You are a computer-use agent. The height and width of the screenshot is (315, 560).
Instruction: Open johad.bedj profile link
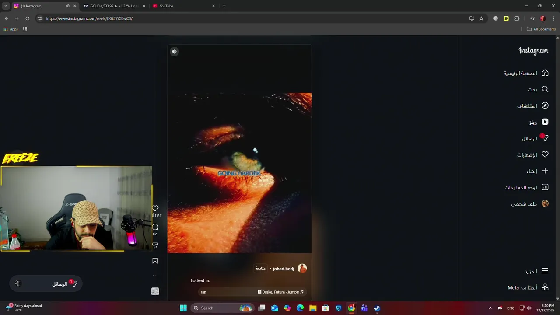283,269
